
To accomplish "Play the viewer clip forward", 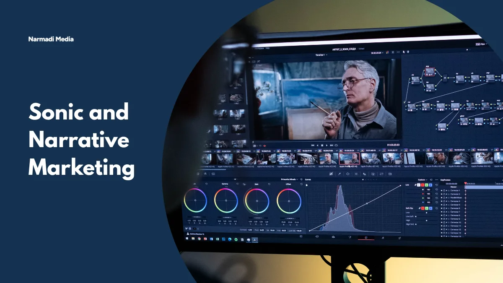I will (327, 145).
